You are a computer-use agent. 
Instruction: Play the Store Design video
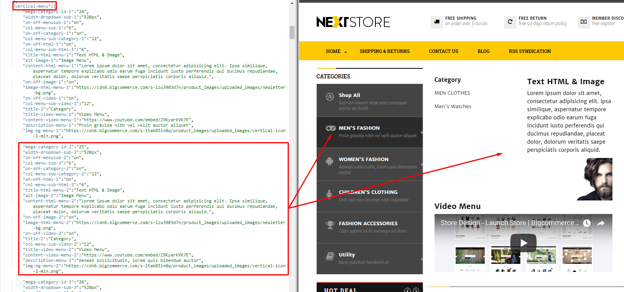(523, 243)
